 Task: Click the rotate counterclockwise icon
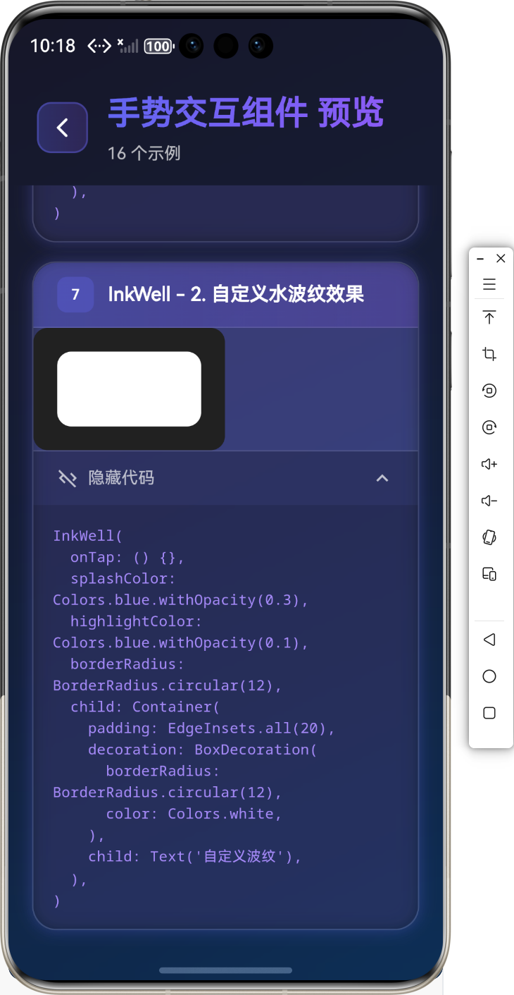[x=489, y=391]
